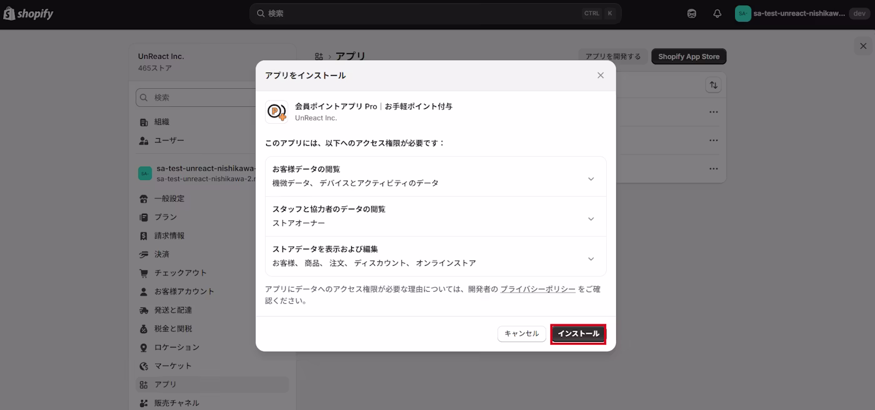The height and width of the screenshot is (410, 875).
Task: Close the アプリをインストール dialog
Action: click(601, 76)
